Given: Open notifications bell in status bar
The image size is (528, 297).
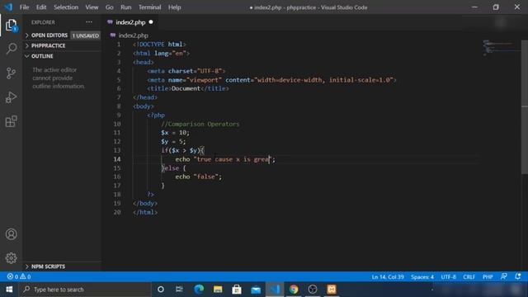Looking at the screenshot, I should [x=518, y=276].
